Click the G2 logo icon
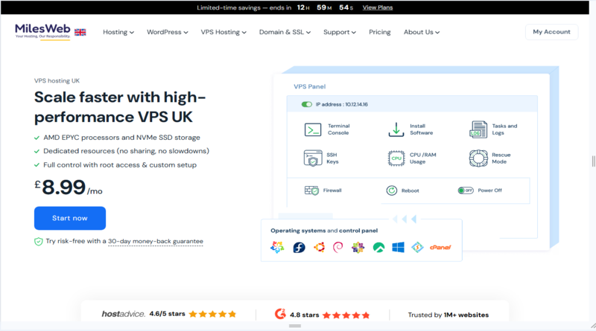 pyautogui.click(x=280, y=314)
